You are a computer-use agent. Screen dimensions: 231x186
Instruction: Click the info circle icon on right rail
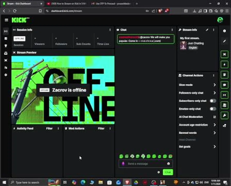click(224, 31)
